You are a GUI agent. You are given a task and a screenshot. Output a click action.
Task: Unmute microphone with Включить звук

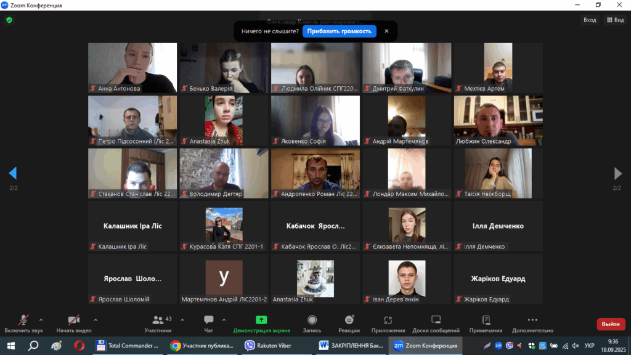click(23, 323)
